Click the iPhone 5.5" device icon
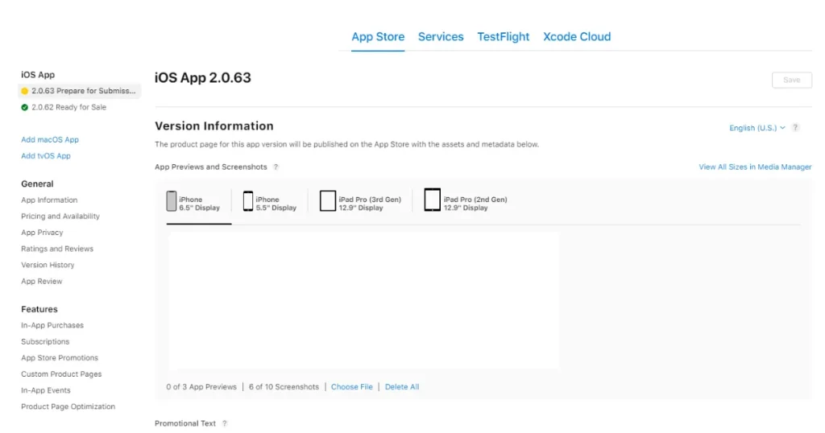Screen dimensions: 825x433 click(248, 201)
